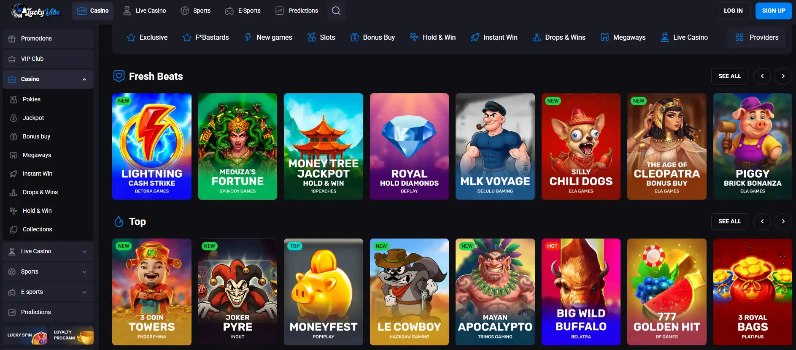This screenshot has width=796, height=350.
Task: Click the Bonus buy gift icon
Action: [13, 136]
